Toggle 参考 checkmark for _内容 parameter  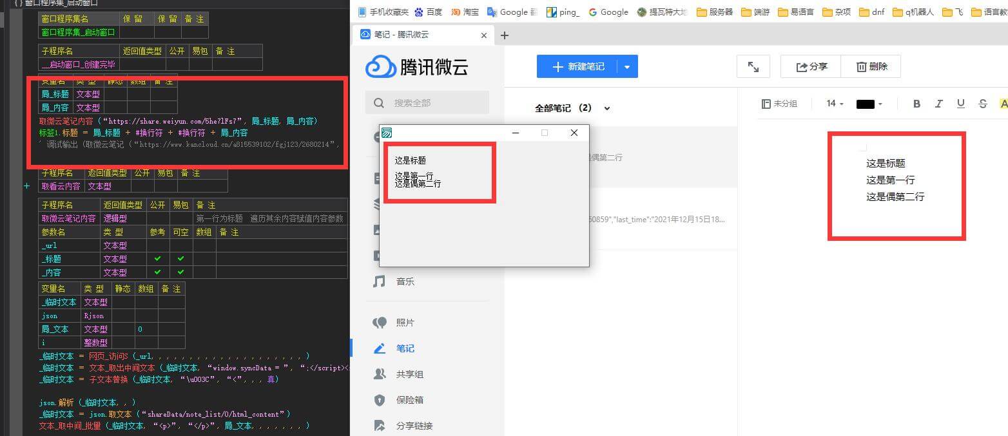point(158,272)
